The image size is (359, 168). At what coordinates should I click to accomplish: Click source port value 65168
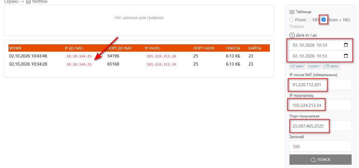coord(113,64)
